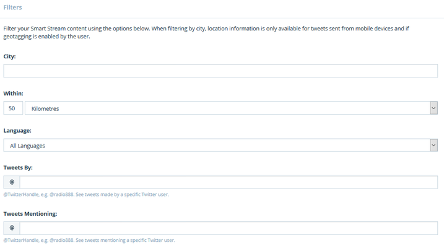Open the All Languages combo box
444x248 pixels.
pyautogui.click(x=220, y=145)
